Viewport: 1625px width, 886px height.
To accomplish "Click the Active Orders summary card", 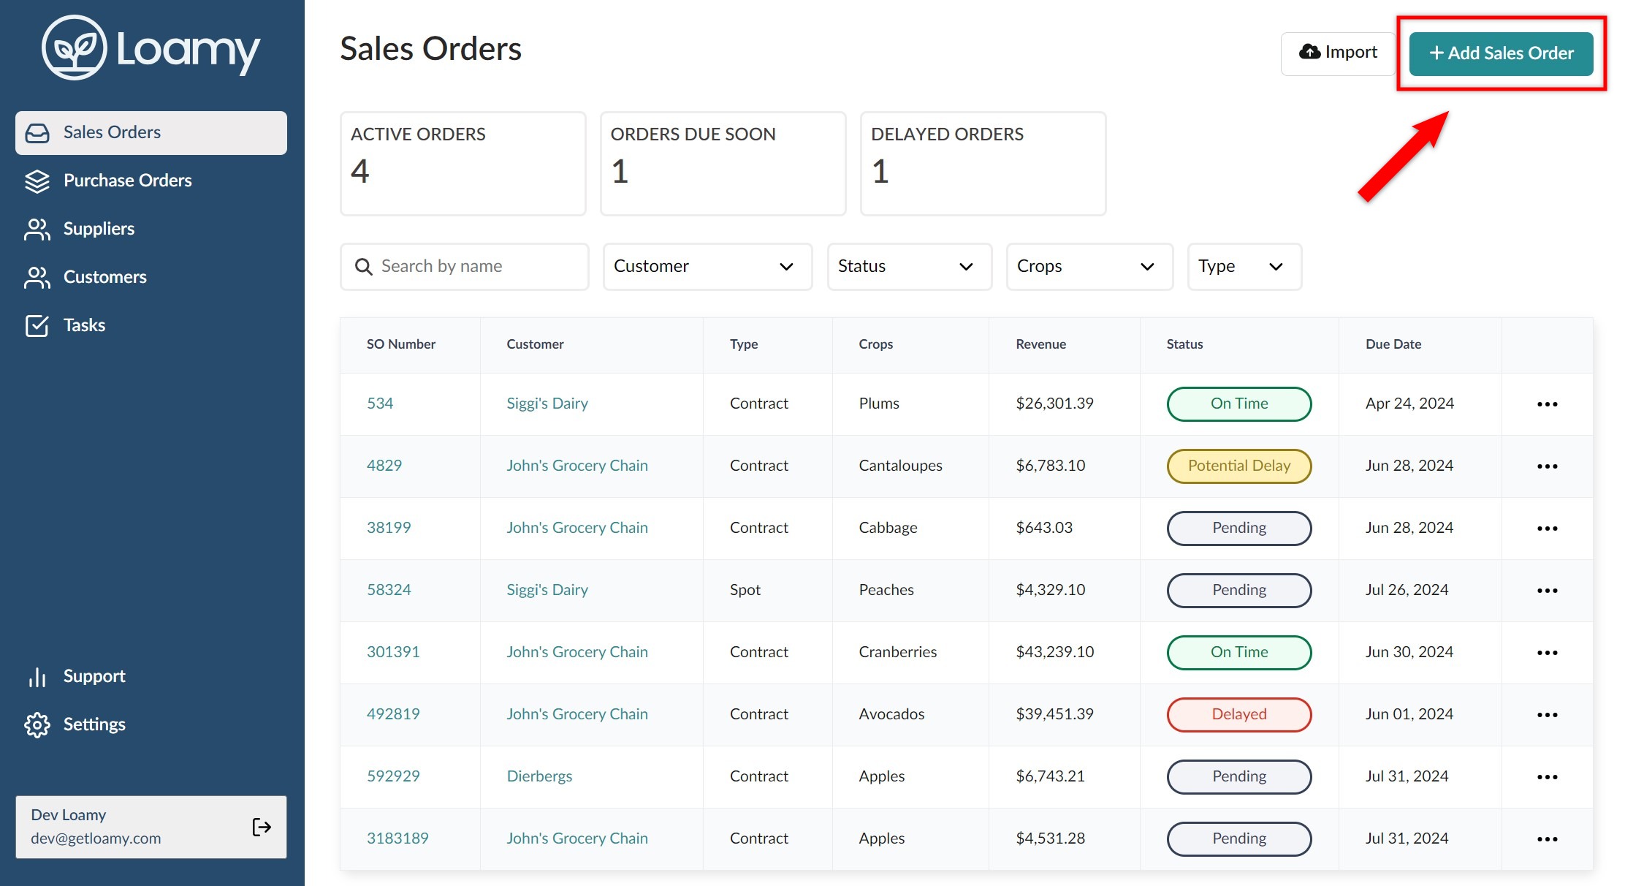I will [x=463, y=164].
